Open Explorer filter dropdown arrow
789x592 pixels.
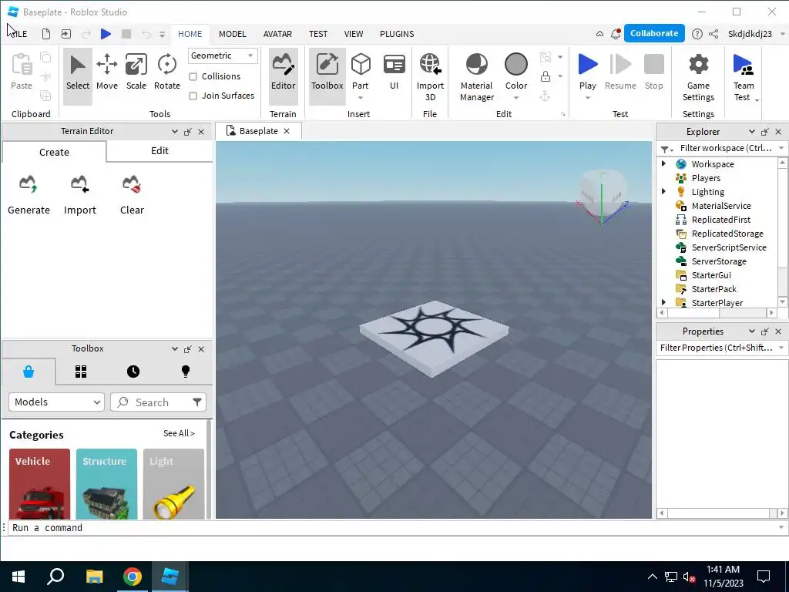pos(781,148)
